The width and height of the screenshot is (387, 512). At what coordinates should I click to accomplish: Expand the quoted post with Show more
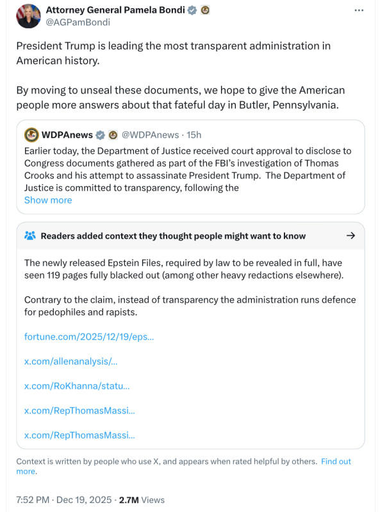(x=48, y=200)
